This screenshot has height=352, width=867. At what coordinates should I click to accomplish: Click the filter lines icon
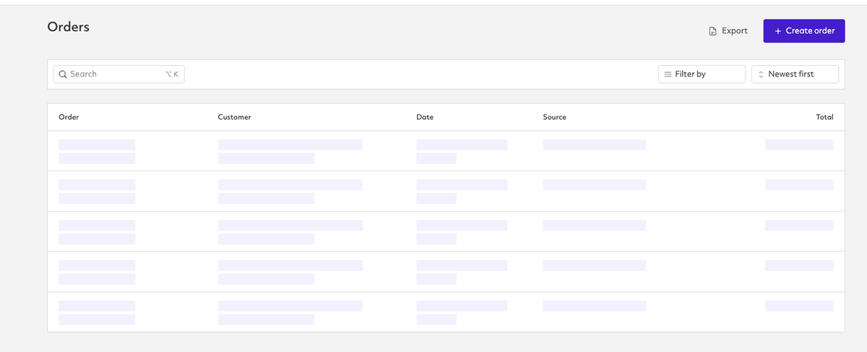click(668, 74)
